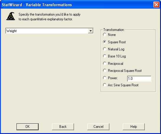Select the None transformation option
The image size is (161, 134).
click(105, 35)
